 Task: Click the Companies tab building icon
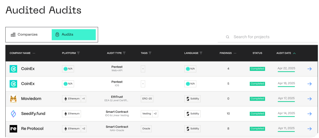[13, 35]
